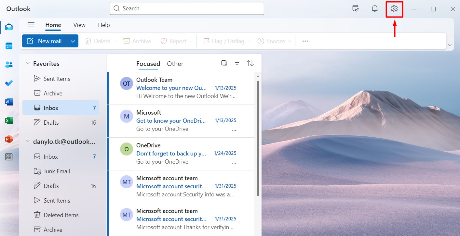This screenshot has width=460, height=236.
Task: Open Don't forget to back up email
Action: [181, 154]
